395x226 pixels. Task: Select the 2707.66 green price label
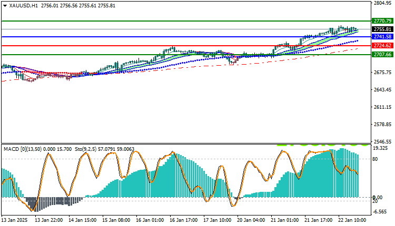pyautogui.click(x=382, y=55)
